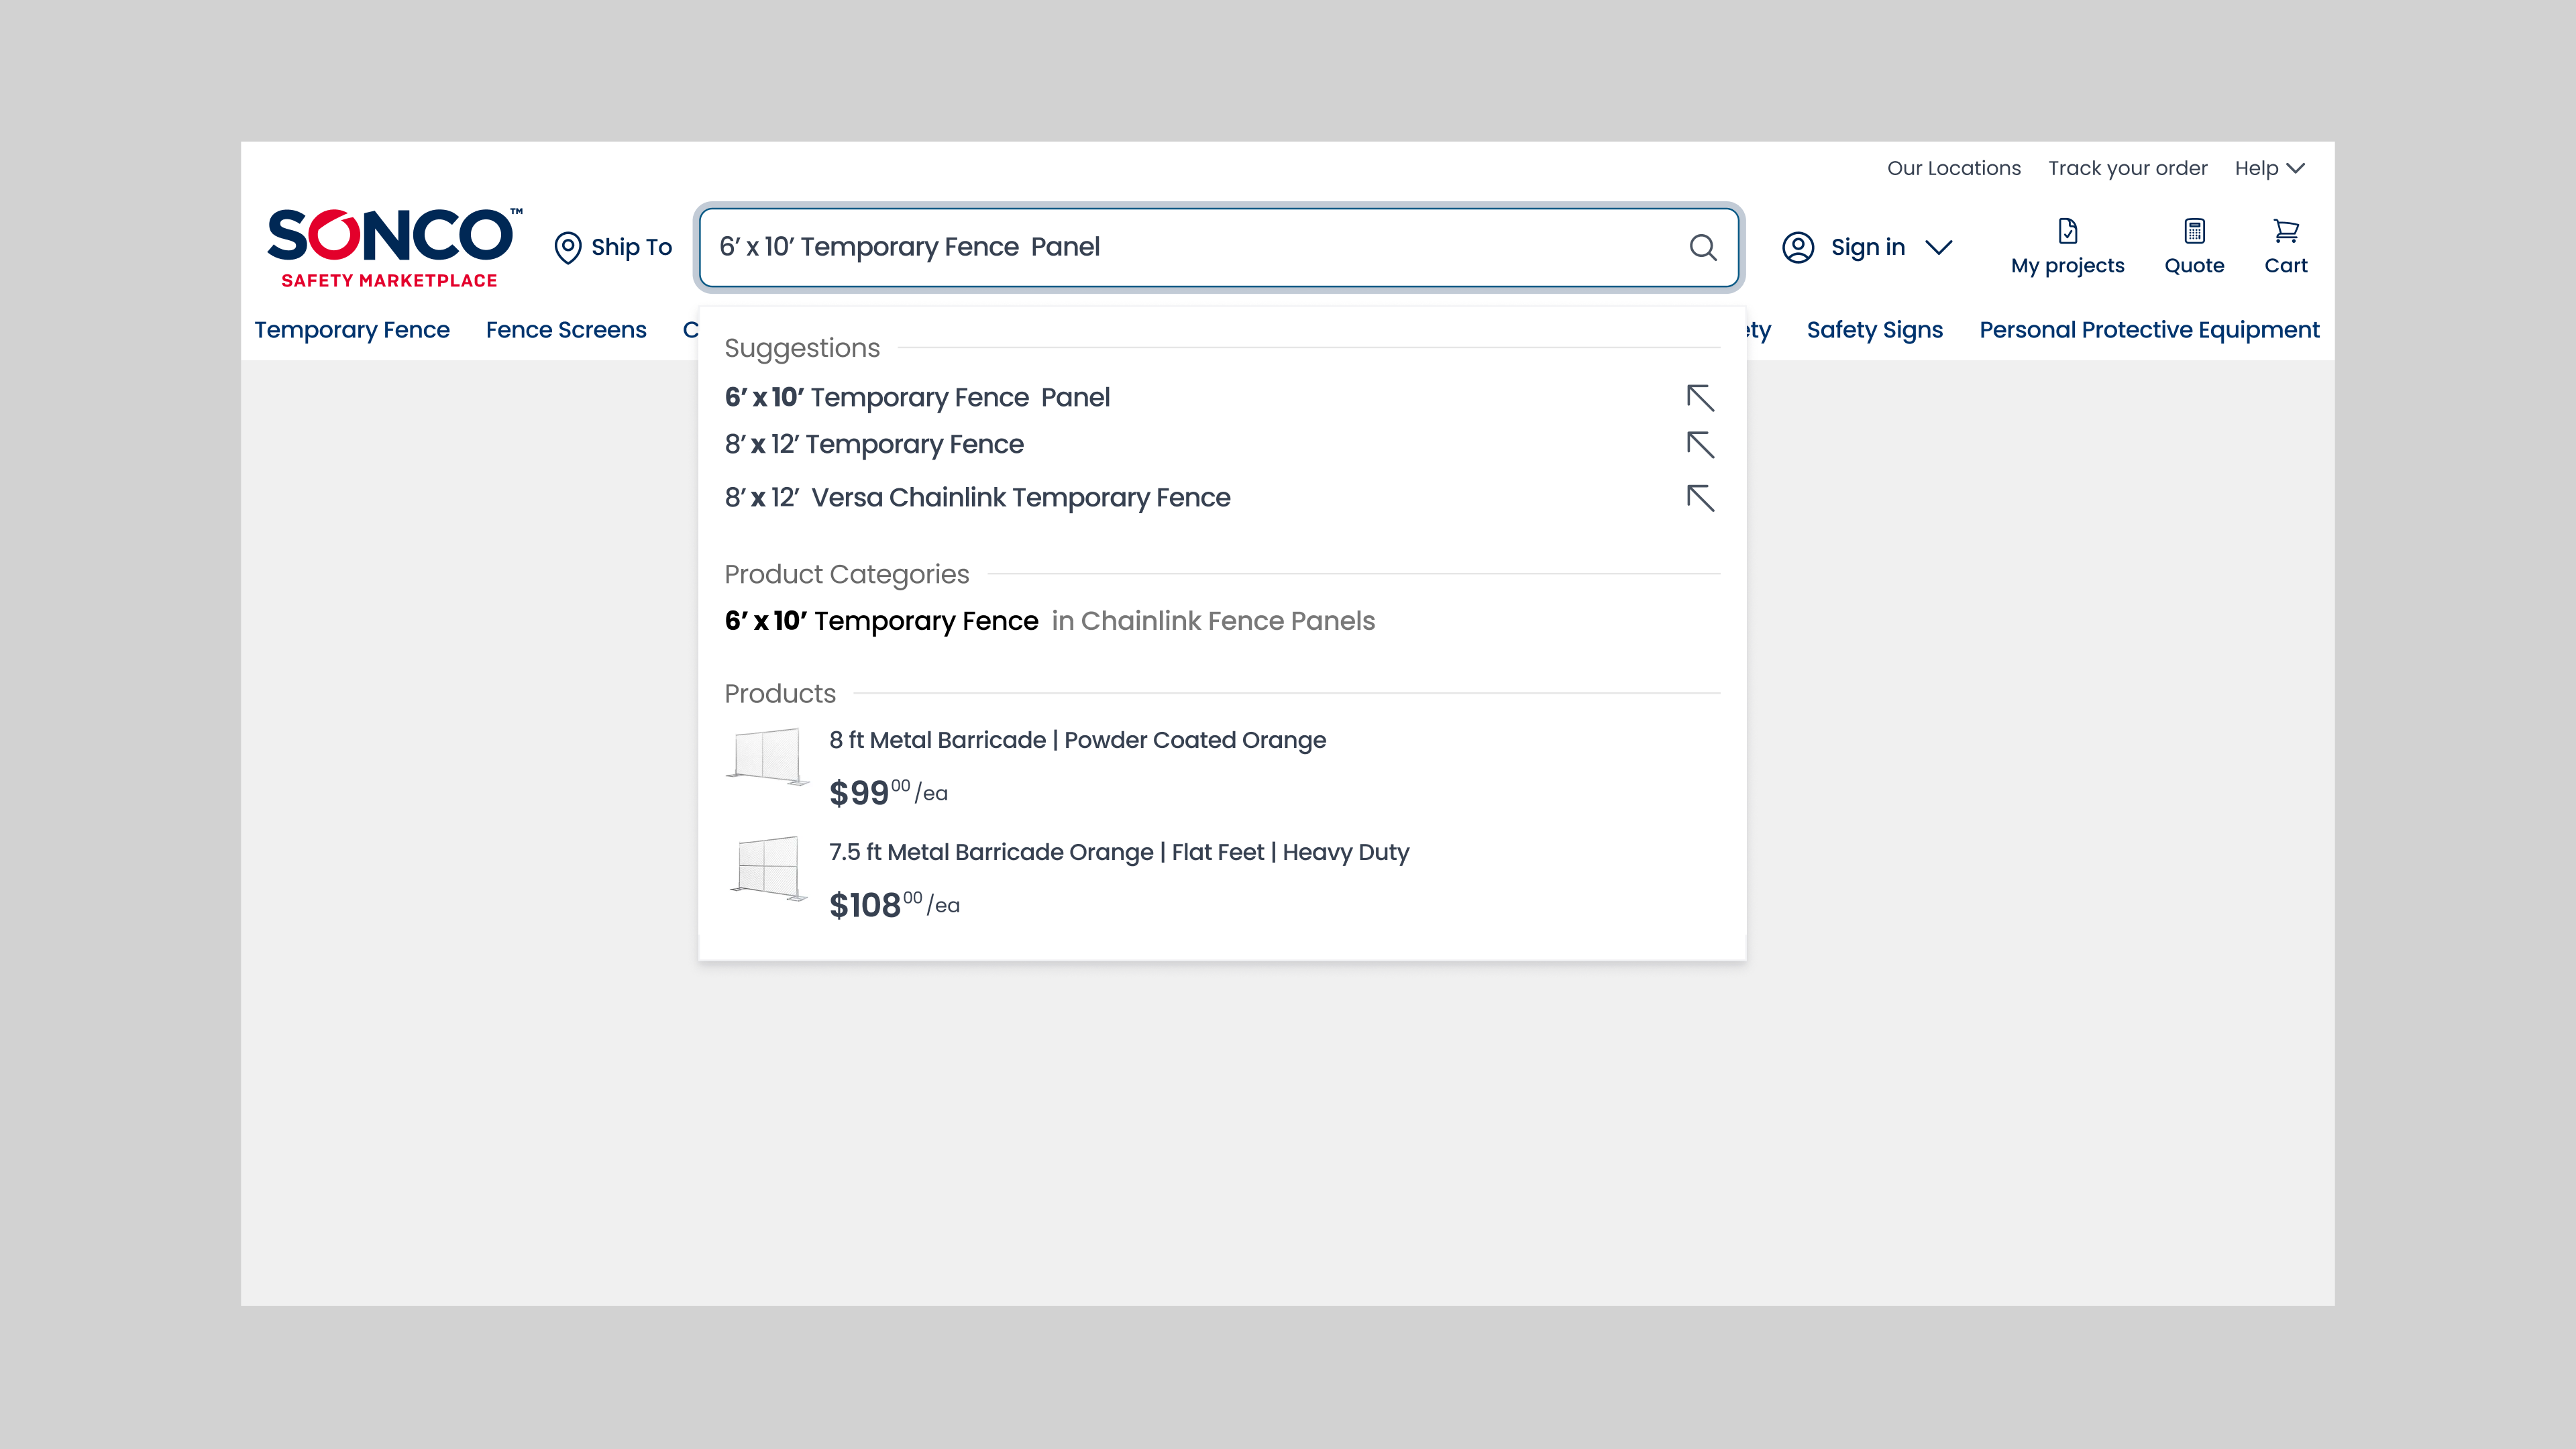Open the Quote calculator icon

[2194, 231]
